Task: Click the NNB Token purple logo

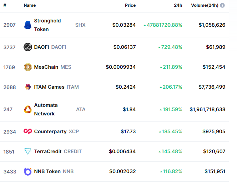Action: point(28,171)
